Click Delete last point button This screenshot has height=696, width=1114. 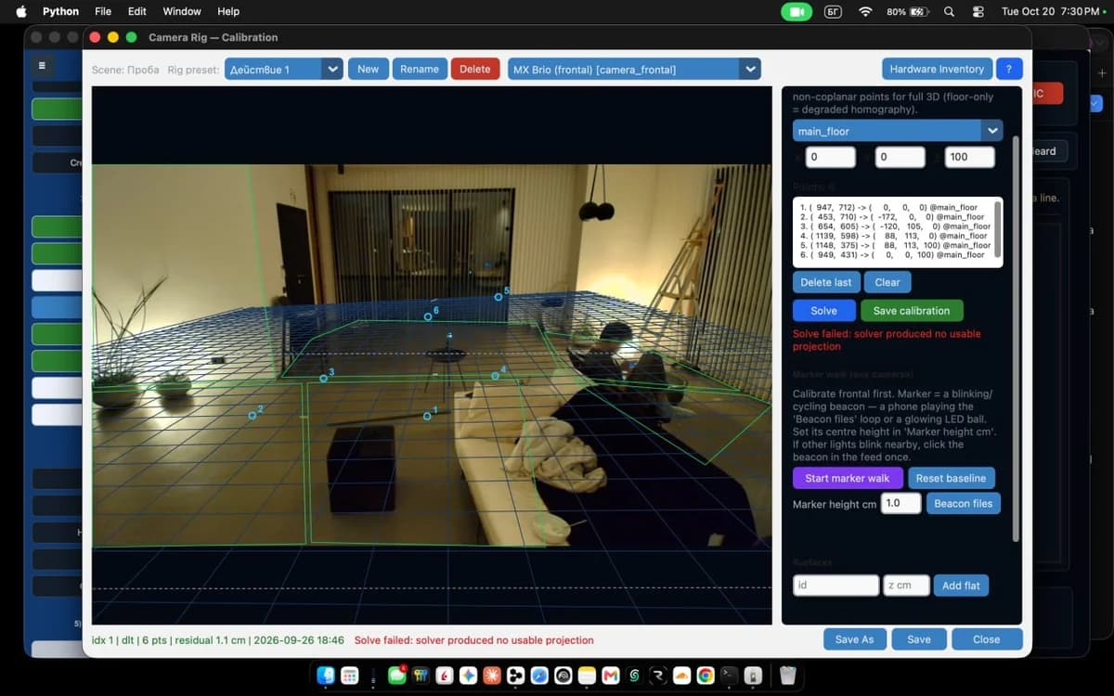[x=826, y=282]
